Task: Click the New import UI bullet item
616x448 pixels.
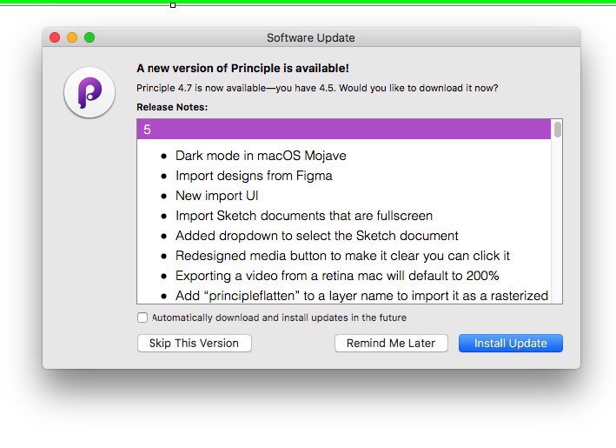Action: (x=217, y=196)
